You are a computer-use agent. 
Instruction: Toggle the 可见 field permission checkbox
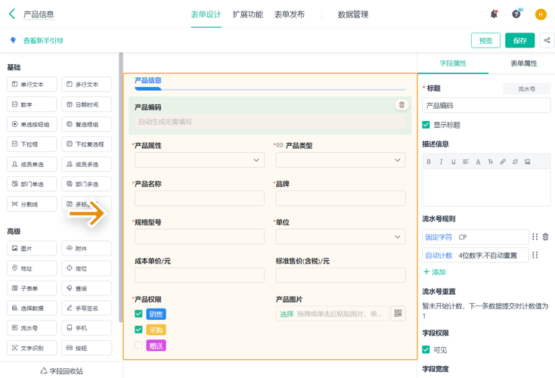pos(426,350)
